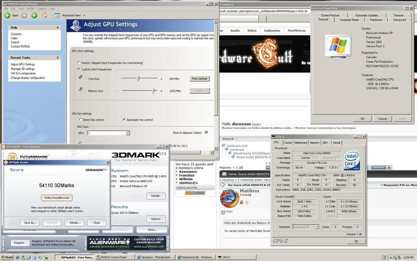Viewport: 417px width, 261px height.
Task: Click the Start button on taskbar
Action: click(x=7, y=257)
